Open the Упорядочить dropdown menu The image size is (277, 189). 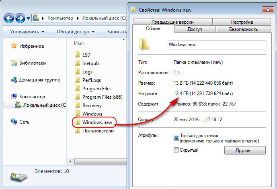coord(27,32)
